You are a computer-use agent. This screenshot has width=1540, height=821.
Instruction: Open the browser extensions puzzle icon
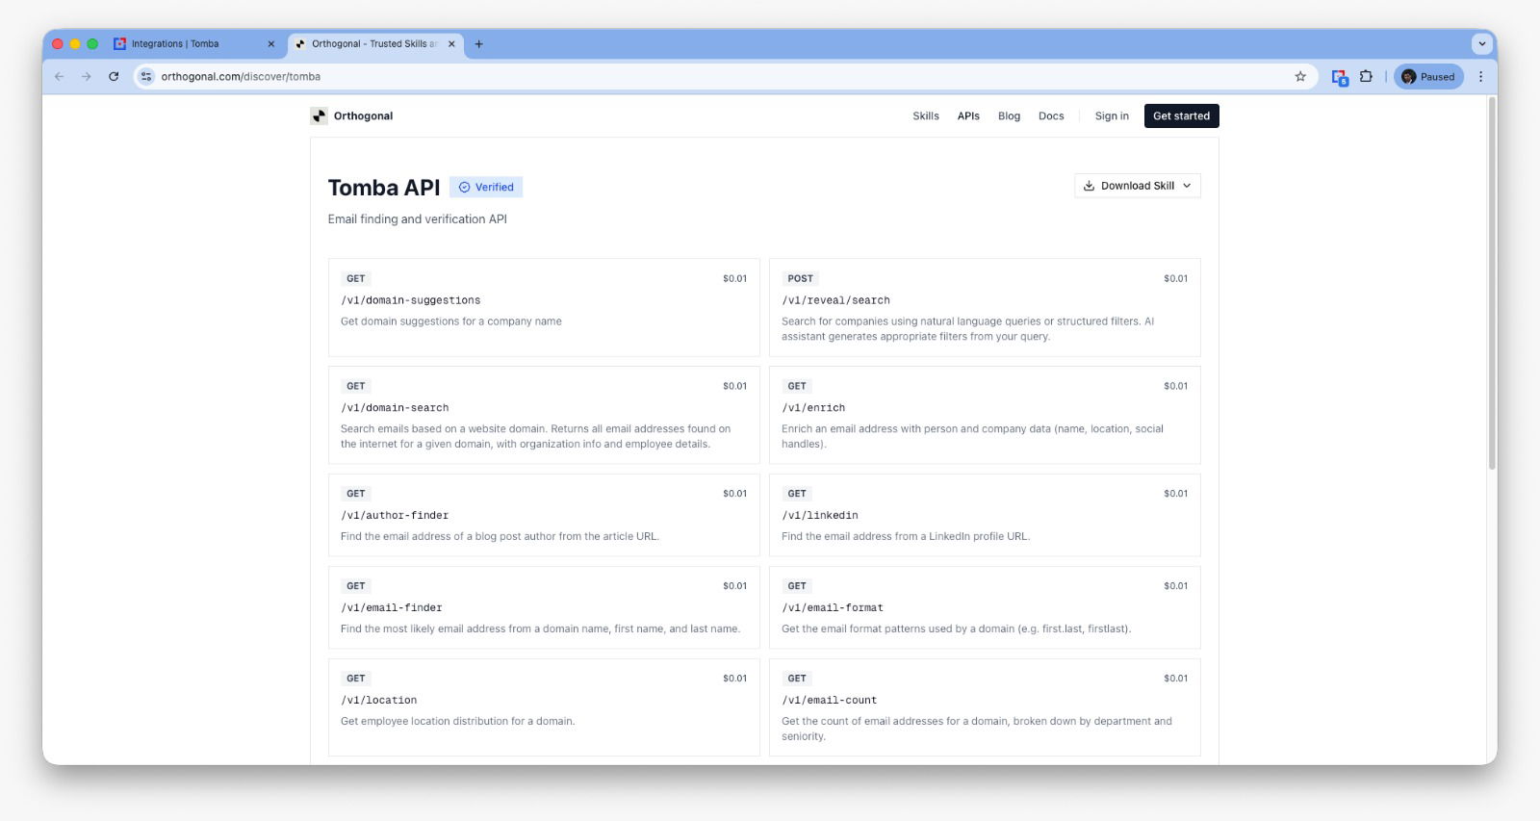click(x=1366, y=77)
